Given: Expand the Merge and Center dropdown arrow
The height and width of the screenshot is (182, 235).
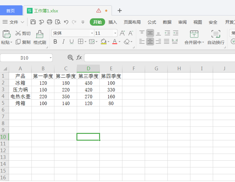Looking at the screenshot, I should (x=203, y=42).
